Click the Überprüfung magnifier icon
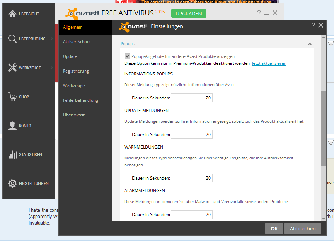This screenshot has width=334, height=243. click(x=12, y=39)
